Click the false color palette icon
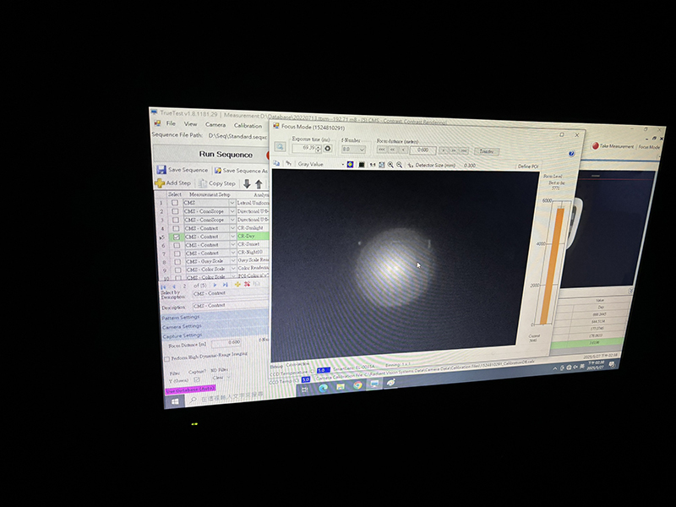 350,164
